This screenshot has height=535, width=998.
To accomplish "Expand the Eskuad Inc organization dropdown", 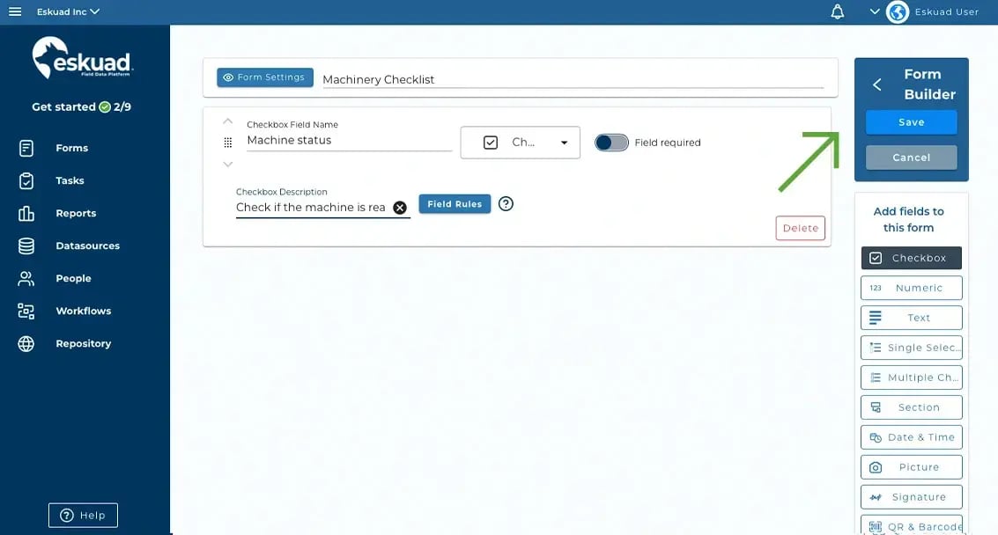I will (68, 12).
